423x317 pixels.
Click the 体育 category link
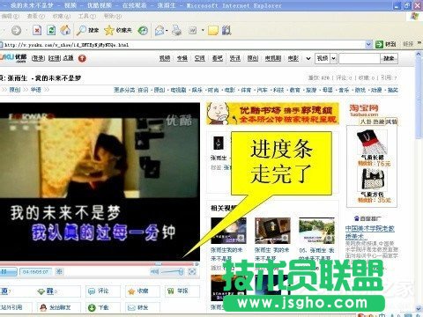tap(246, 90)
